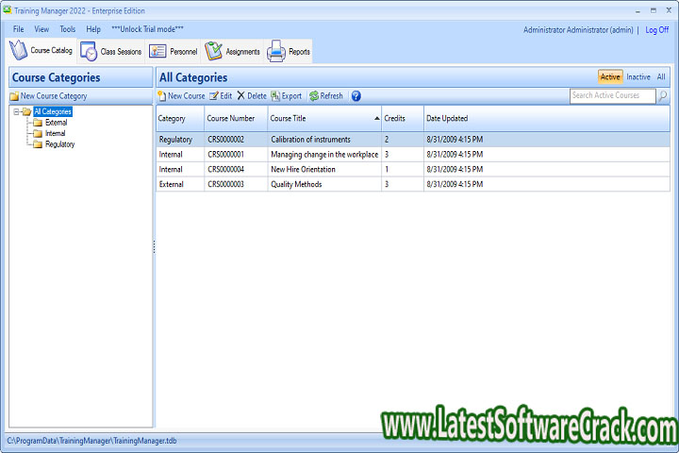
Task: Sort by Course Title column header
Action: 324,118
